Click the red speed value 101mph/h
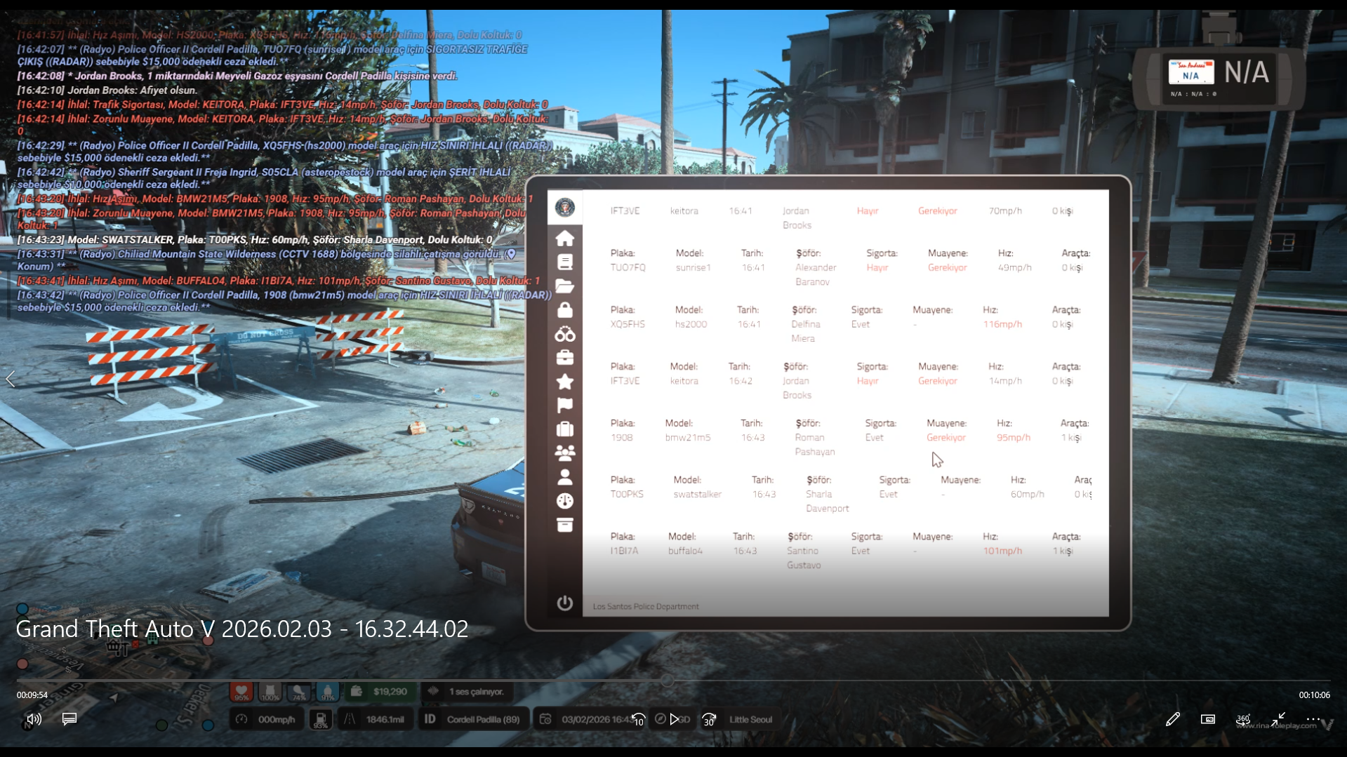 click(x=1002, y=551)
